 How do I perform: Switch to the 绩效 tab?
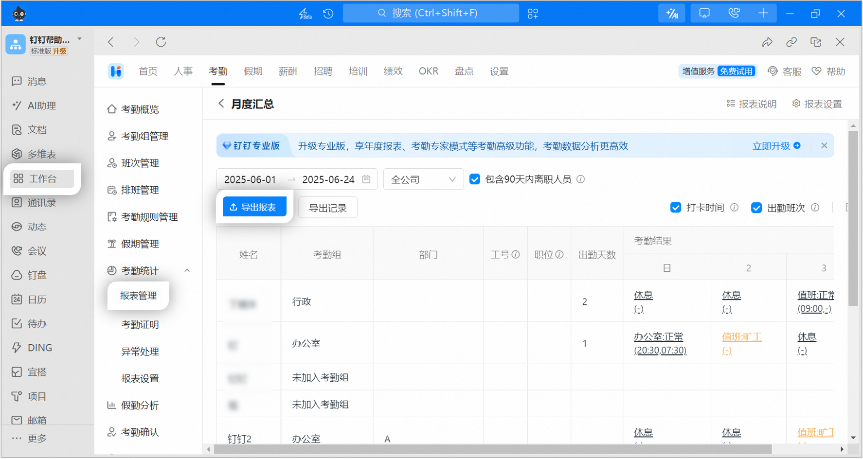coord(393,71)
